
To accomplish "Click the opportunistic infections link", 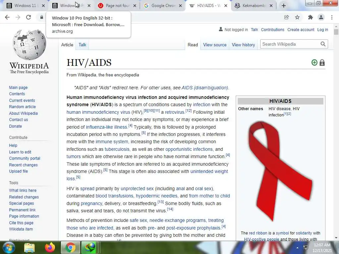I will pos(189,149).
